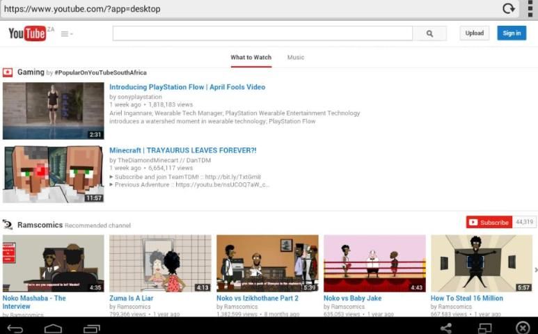Open the Minecraft TRAYAURUS video thumbnail
The height and width of the screenshot is (334, 538).
pyautogui.click(x=54, y=174)
